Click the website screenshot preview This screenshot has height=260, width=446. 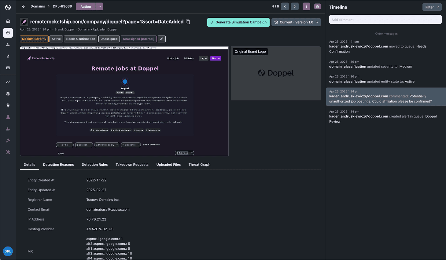click(x=124, y=101)
